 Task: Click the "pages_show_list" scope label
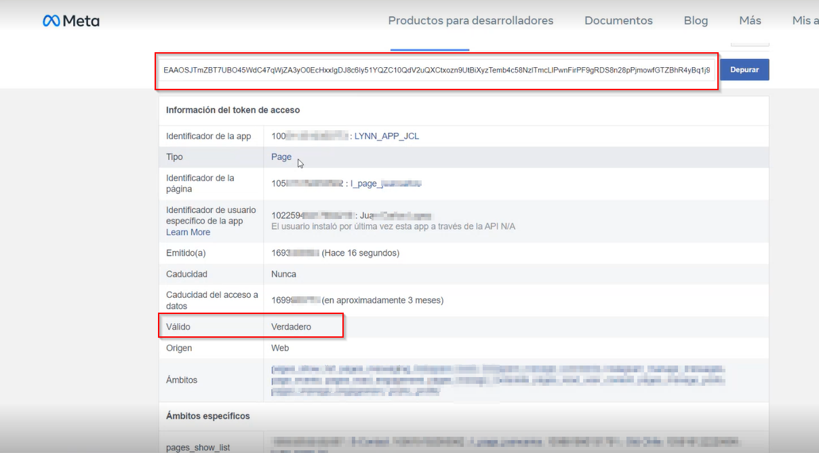coord(198,448)
